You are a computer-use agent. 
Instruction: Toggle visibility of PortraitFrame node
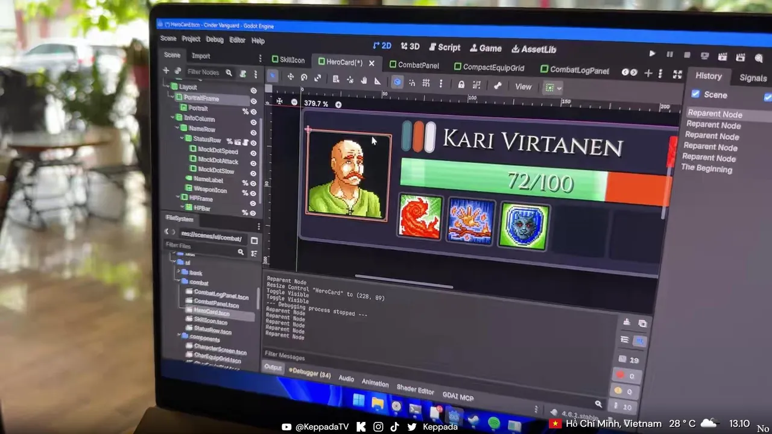tap(253, 101)
